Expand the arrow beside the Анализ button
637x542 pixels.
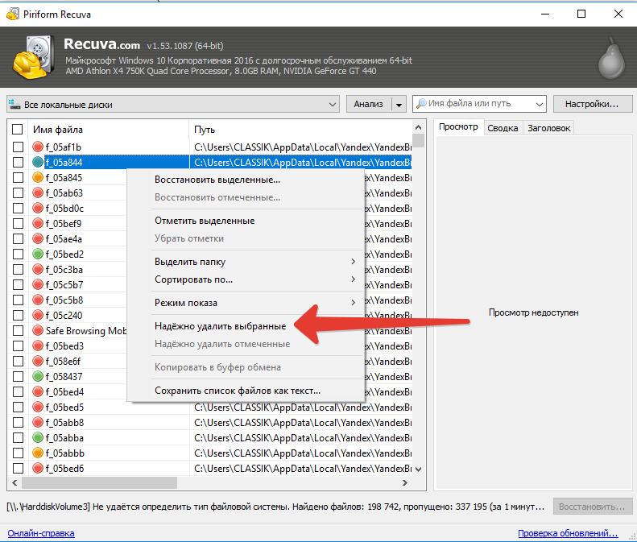(x=399, y=105)
